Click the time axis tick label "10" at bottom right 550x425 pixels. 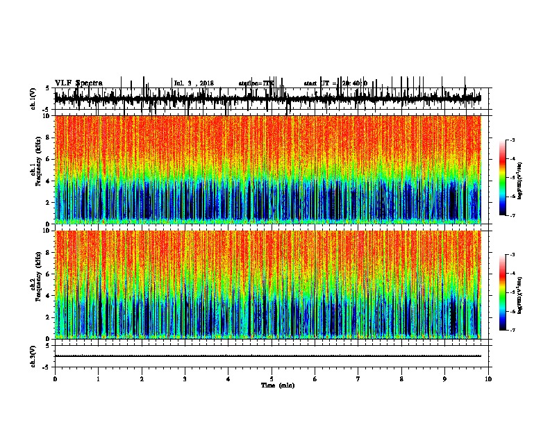coord(488,379)
